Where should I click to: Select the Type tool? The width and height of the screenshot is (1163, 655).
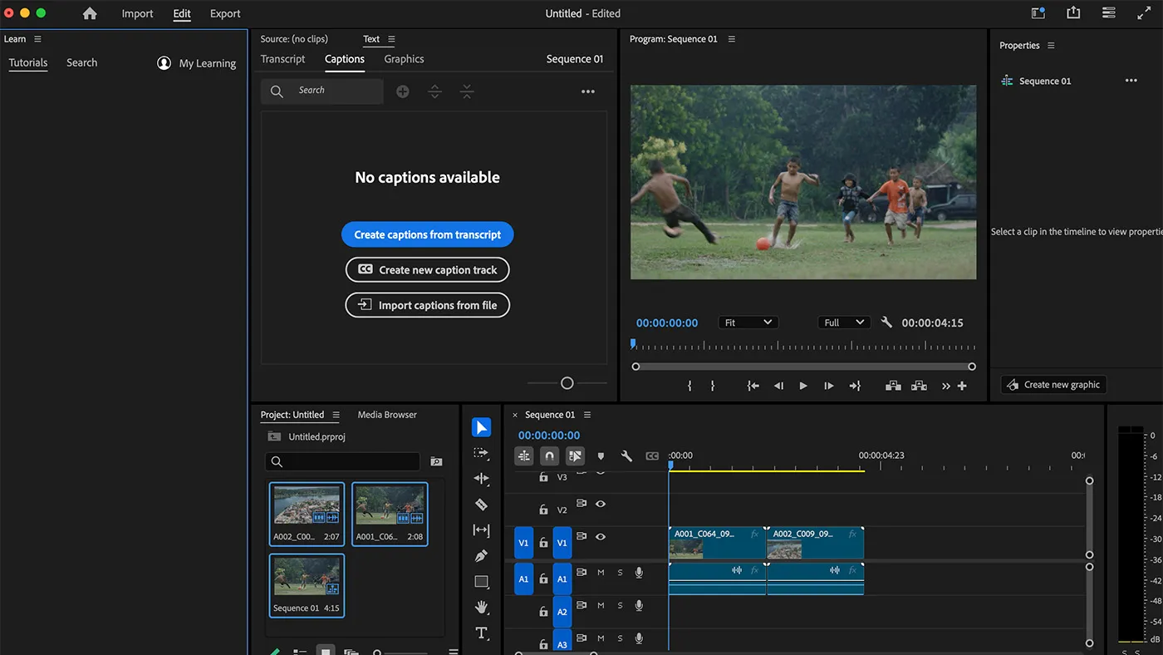coord(482,633)
